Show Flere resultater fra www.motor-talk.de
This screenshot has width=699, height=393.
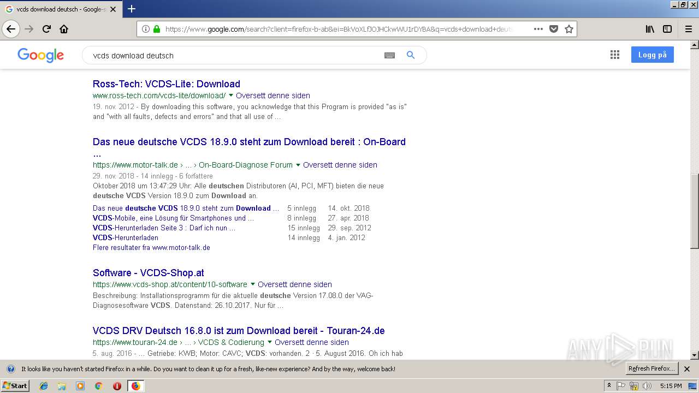151,247
